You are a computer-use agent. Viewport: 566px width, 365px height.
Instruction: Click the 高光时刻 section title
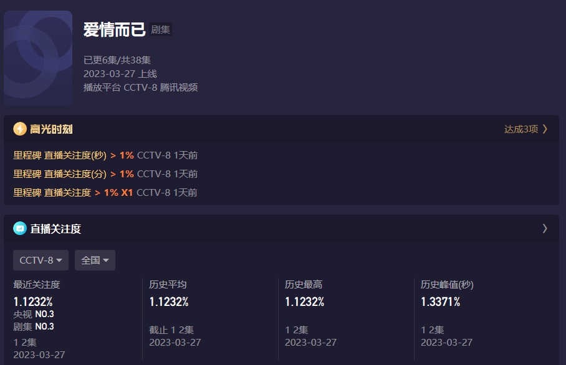point(52,129)
